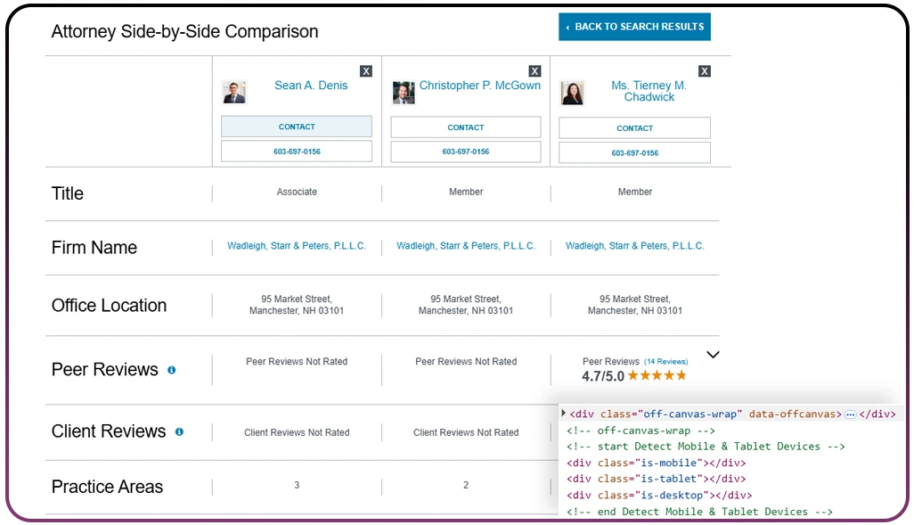Click CONTACT under Sean A. Denis
The height and width of the screenshot is (525, 914).
(x=296, y=126)
